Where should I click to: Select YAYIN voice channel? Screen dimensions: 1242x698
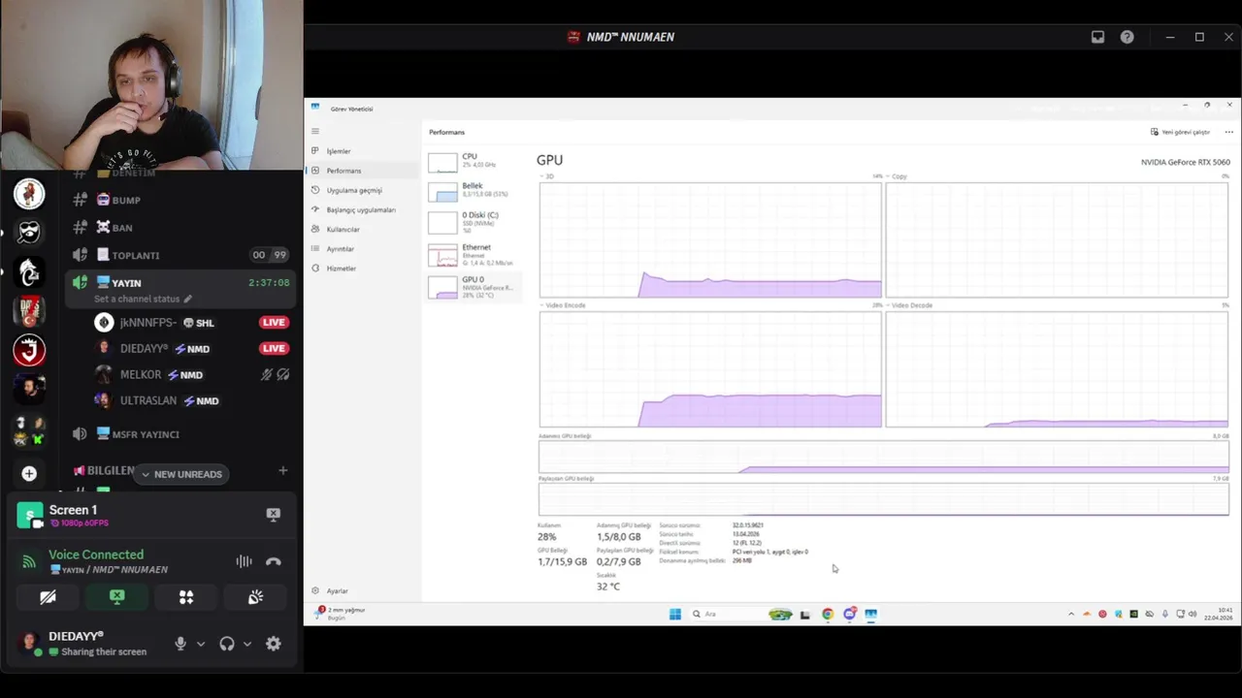pos(180,282)
